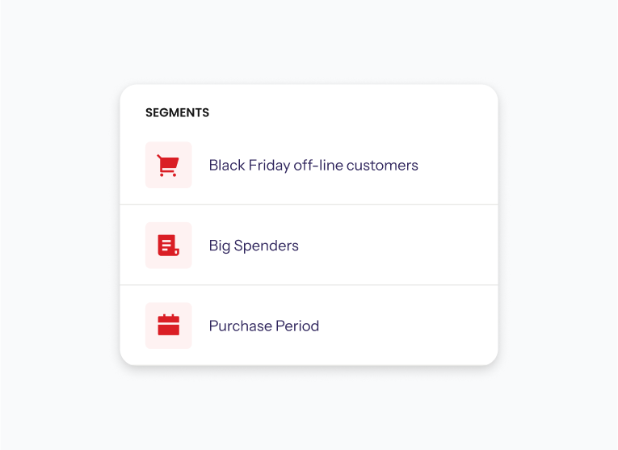Click the divider line below Black Friday row
The height and width of the screenshot is (450, 618).
(309, 204)
